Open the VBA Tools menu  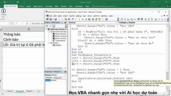(90, 16)
